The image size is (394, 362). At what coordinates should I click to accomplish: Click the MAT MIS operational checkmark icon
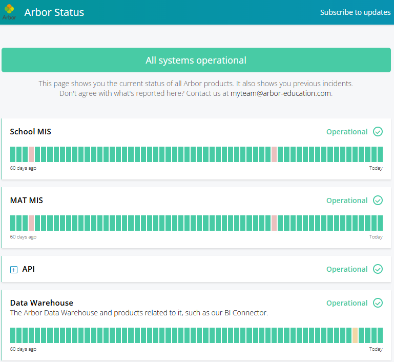pyautogui.click(x=378, y=200)
